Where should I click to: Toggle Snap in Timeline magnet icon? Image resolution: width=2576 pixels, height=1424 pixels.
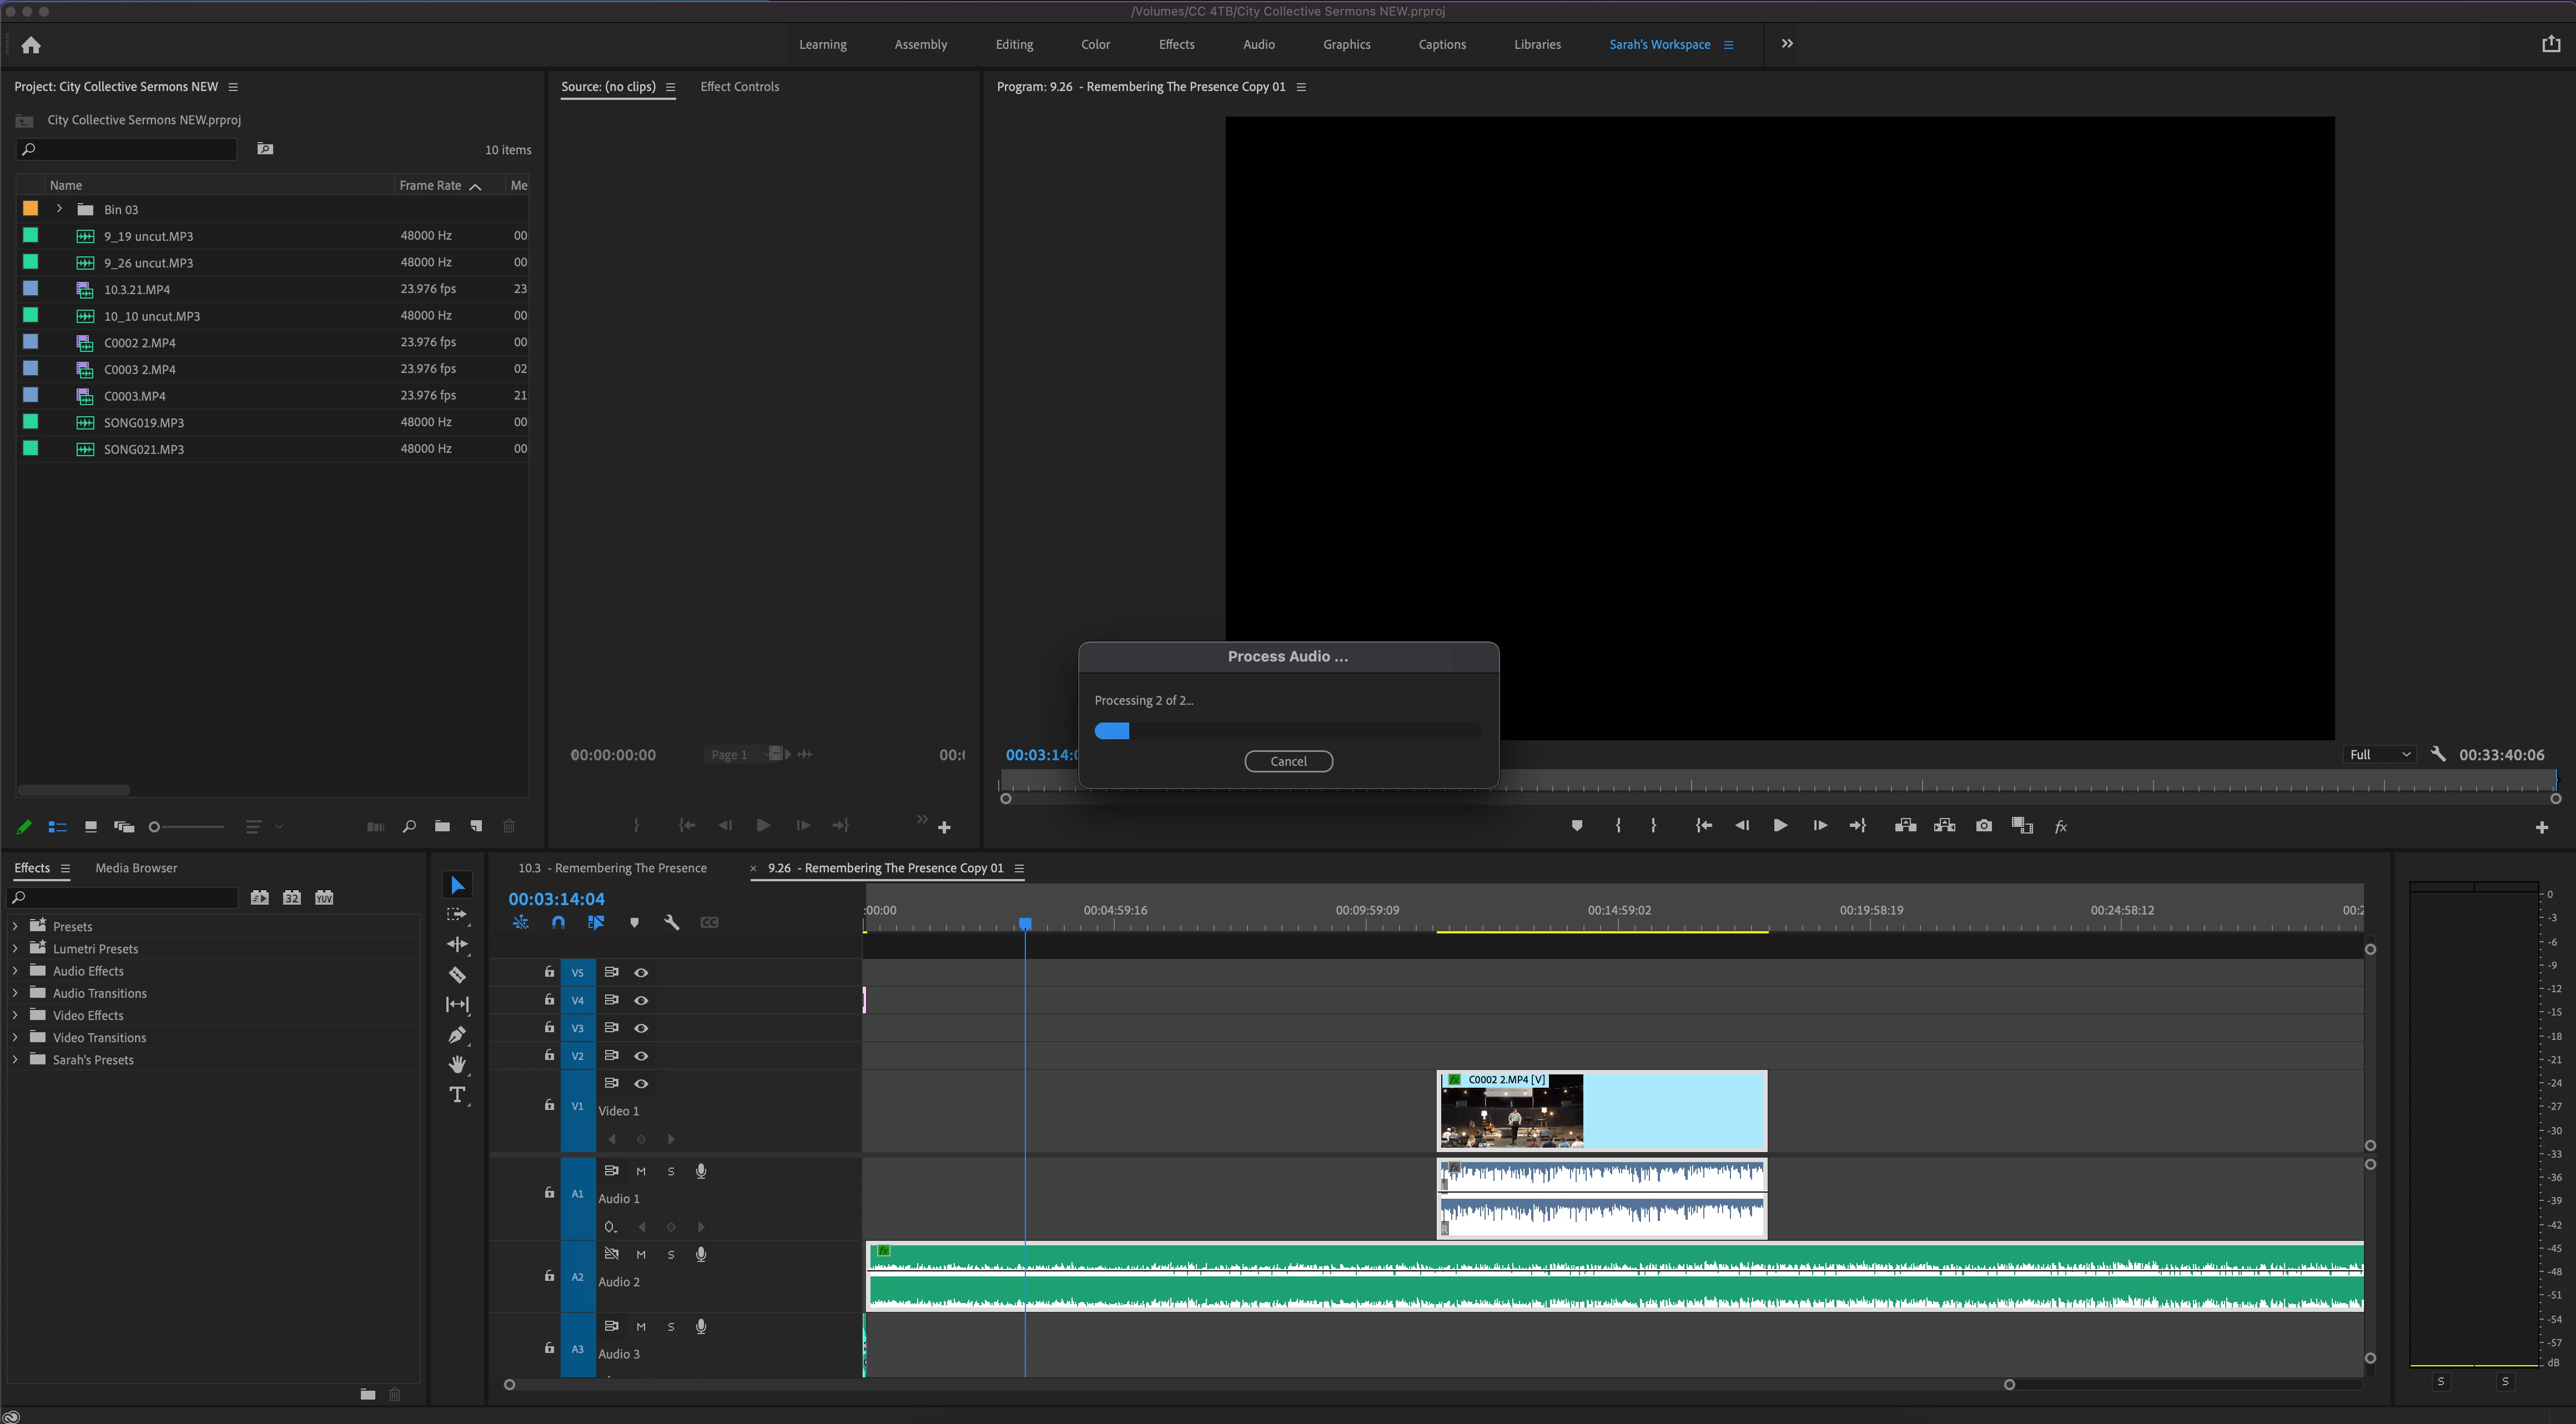pyautogui.click(x=558, y=922)
